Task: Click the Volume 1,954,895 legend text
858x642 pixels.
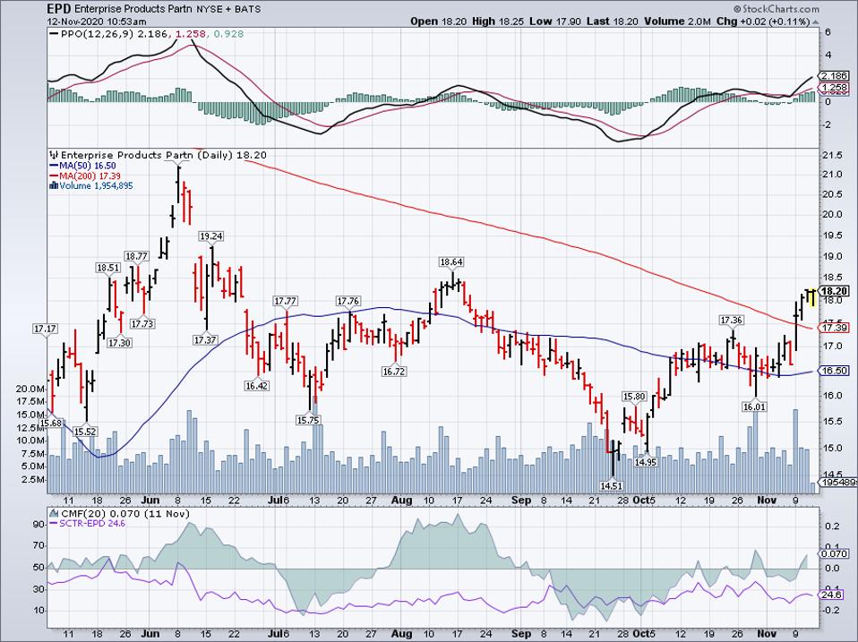Action: click(x=96, y=186)
